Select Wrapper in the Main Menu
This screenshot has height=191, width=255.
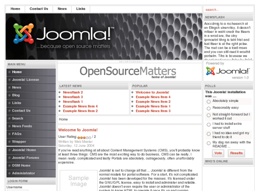tap(31, 142)
